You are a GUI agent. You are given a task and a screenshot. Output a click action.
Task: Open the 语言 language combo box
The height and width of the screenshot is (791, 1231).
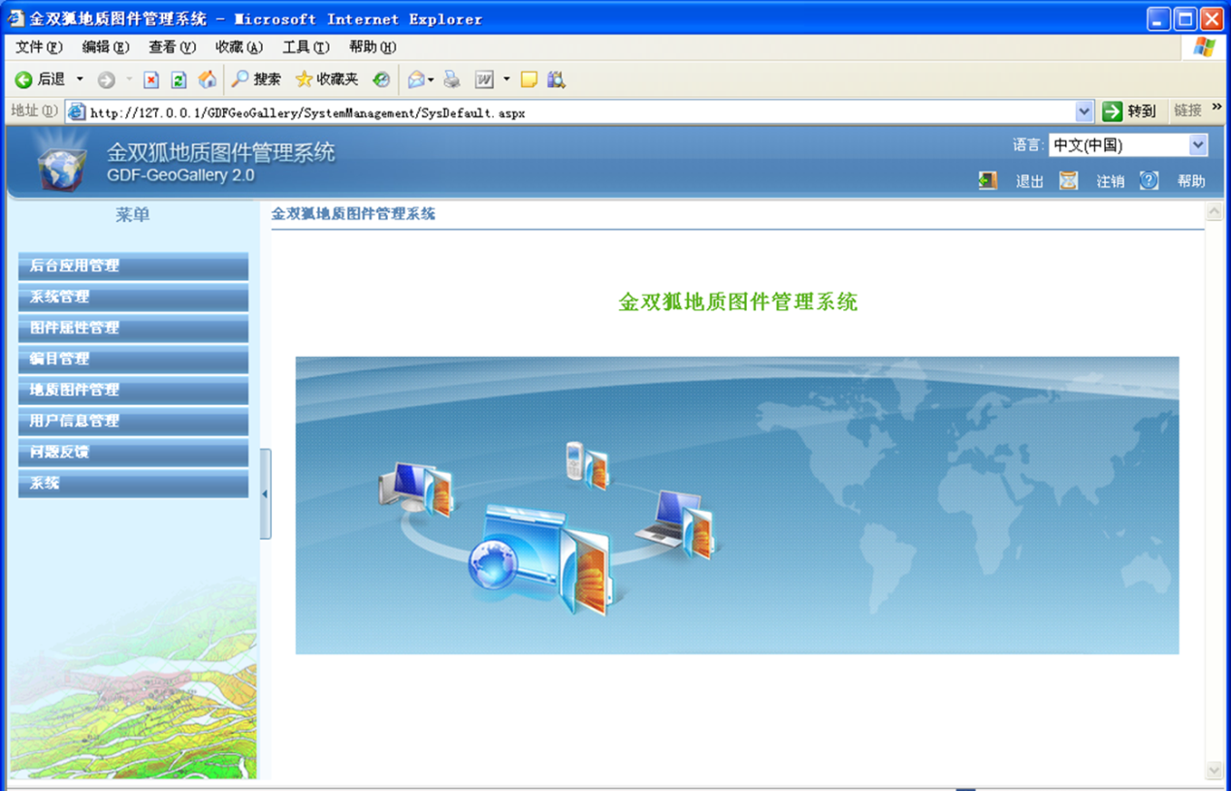coord(1200,144)
